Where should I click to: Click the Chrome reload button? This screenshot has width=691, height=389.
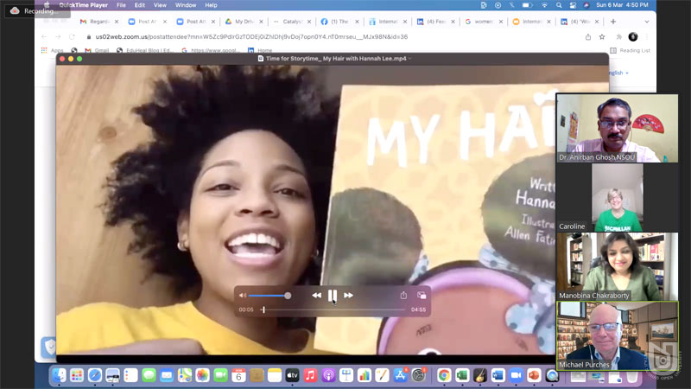[x=72, y=37]
